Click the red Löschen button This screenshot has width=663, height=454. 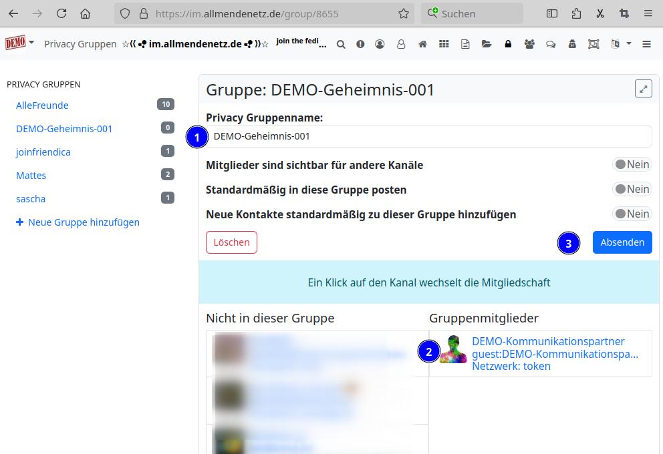231,242
